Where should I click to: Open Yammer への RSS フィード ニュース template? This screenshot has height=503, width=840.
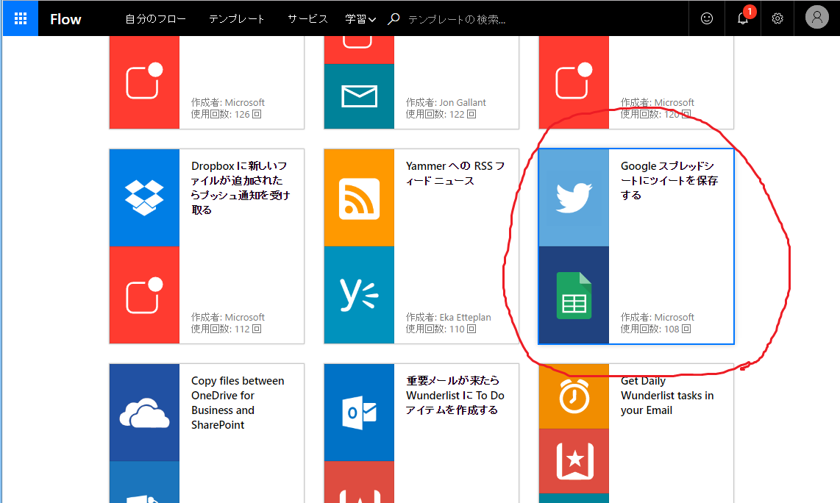tap(455, 173)
